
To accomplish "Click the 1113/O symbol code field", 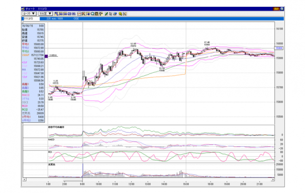I will coord(31,19).
